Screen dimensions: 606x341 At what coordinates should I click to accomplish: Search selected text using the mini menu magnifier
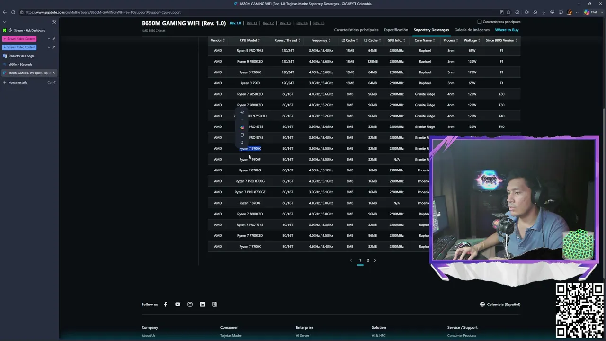click(x=242, y=143)
